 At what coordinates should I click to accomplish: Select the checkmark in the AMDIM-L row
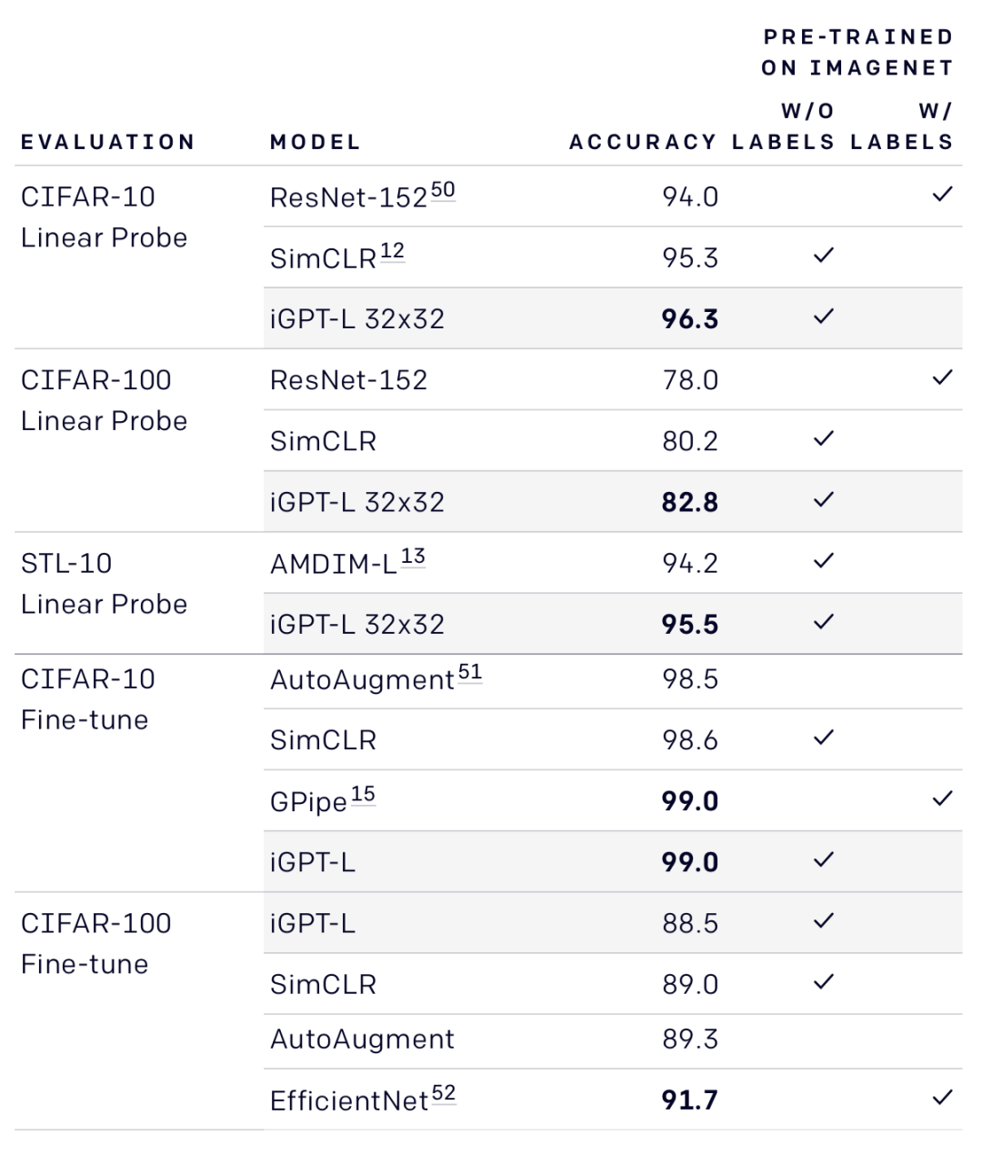pos(823,561)
